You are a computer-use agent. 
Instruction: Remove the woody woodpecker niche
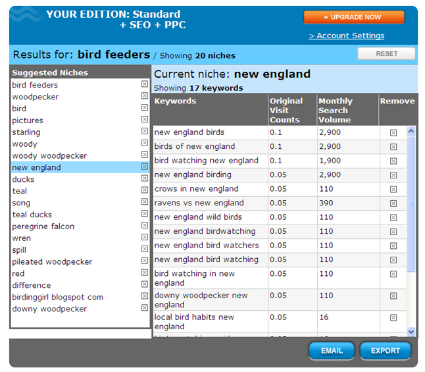coord(145,155)
